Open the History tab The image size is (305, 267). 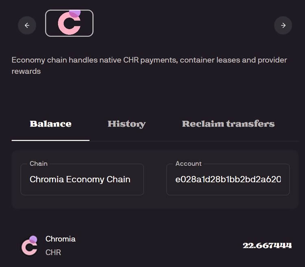click(x=126, y=124)
